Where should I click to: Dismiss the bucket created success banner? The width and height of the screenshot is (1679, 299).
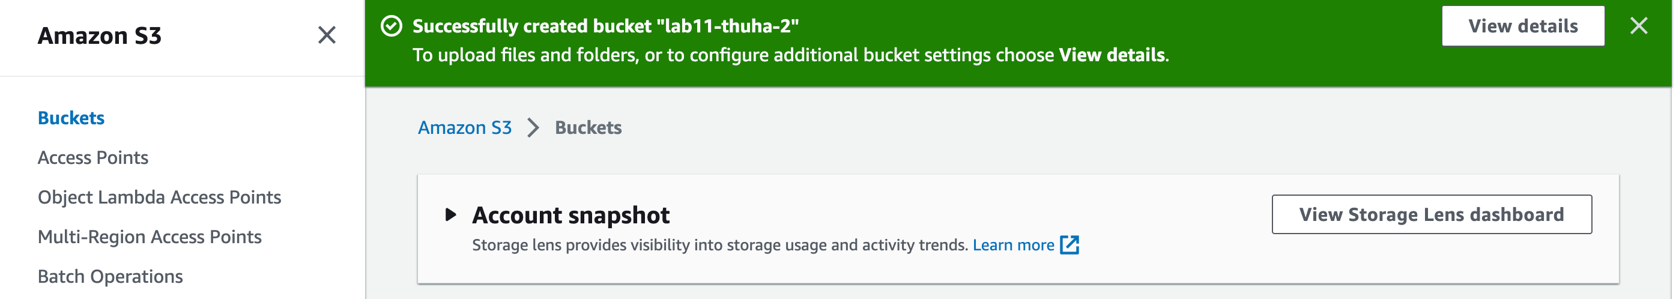click(1638, 26)
